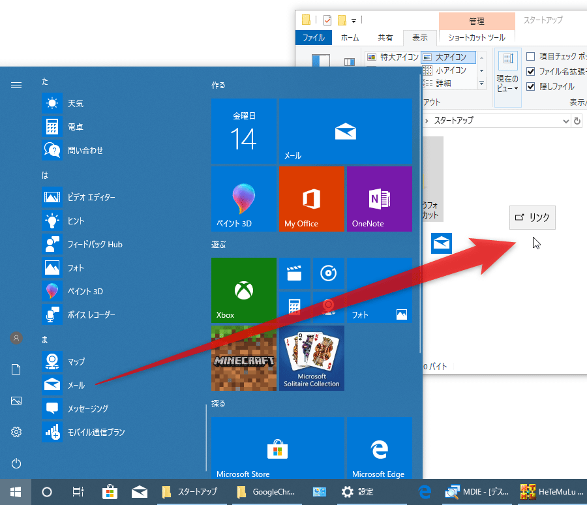This screenshot has height=505, width=587.
Task: Open the メール live tile
Action: point(346,131)
